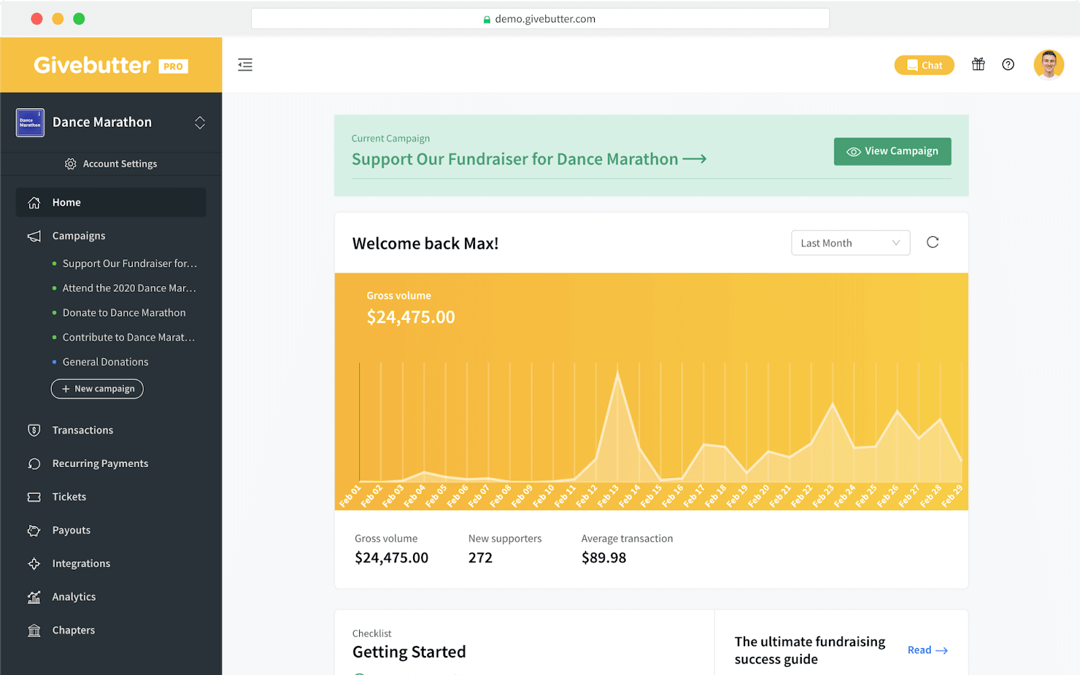Open General Donations campaign

(x=105, y=362)
